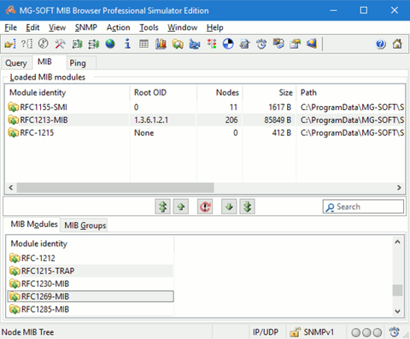Click the red refresh button between the arrows
Viewport: 410px width, 339px height.
point(205,207)
